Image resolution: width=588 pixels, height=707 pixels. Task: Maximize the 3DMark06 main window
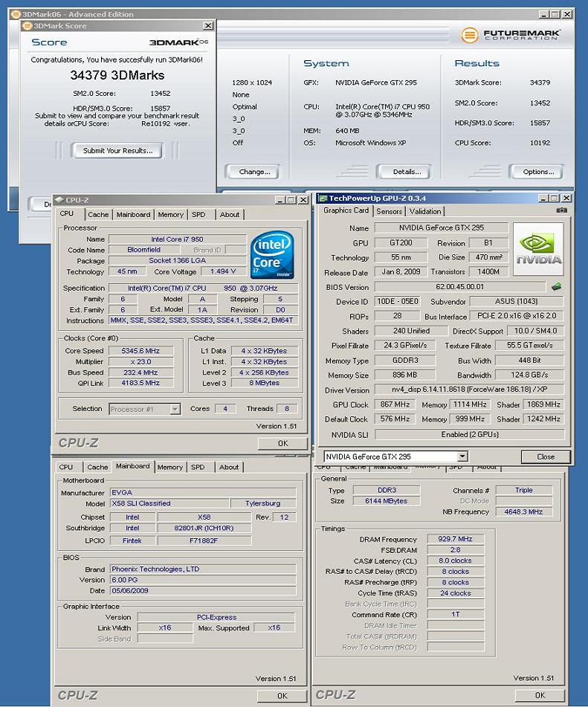pos(555,14)
